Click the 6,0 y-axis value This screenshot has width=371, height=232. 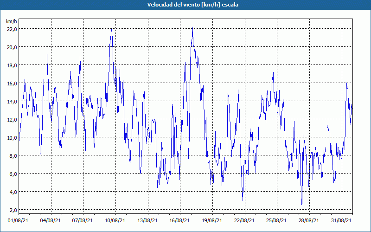(13, 174)
